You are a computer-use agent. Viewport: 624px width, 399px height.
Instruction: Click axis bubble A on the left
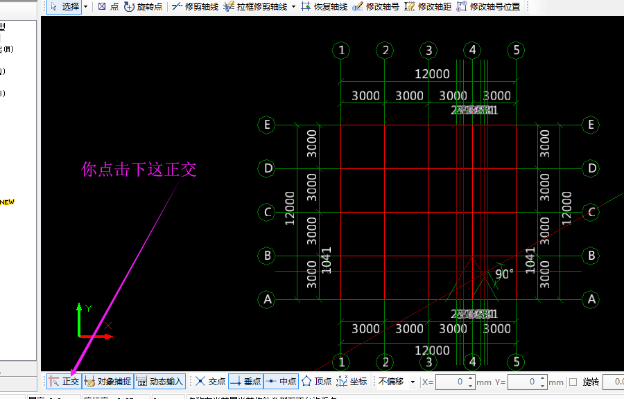pos(267,299)
